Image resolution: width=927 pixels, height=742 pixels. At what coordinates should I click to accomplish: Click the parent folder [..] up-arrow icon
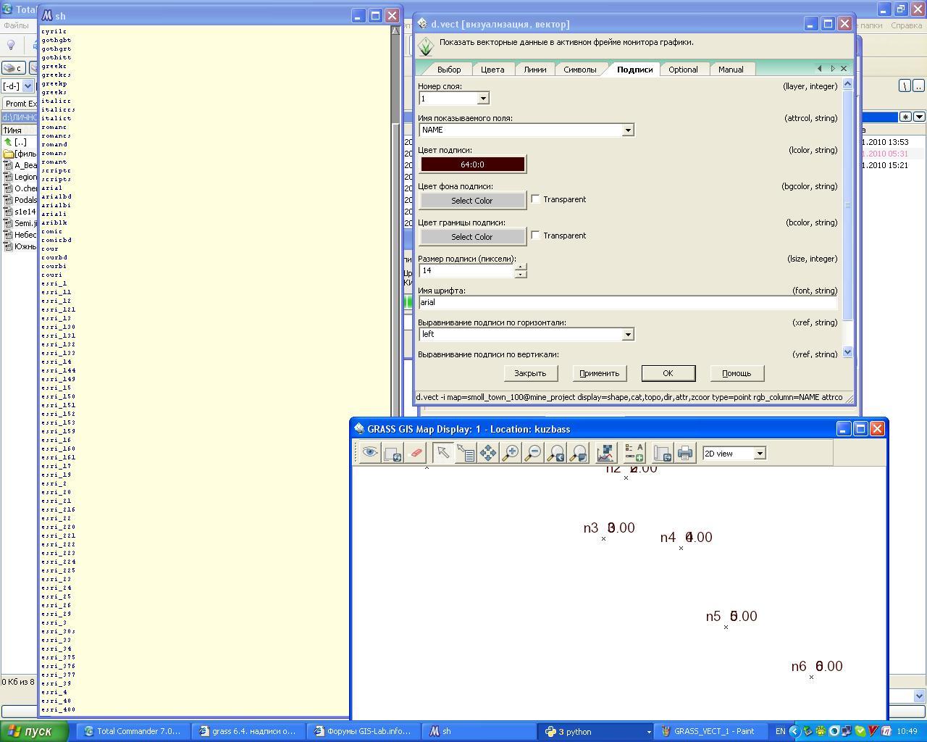coord(8,142)
